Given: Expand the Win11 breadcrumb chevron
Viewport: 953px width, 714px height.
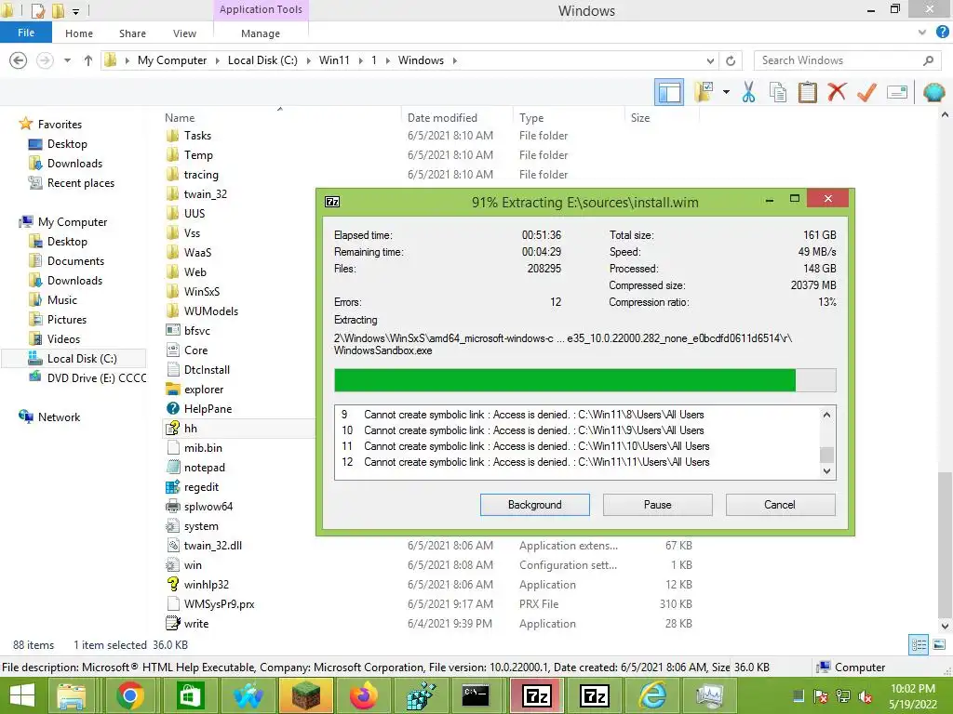Looking at the screenshot, I should pos(361,60).
